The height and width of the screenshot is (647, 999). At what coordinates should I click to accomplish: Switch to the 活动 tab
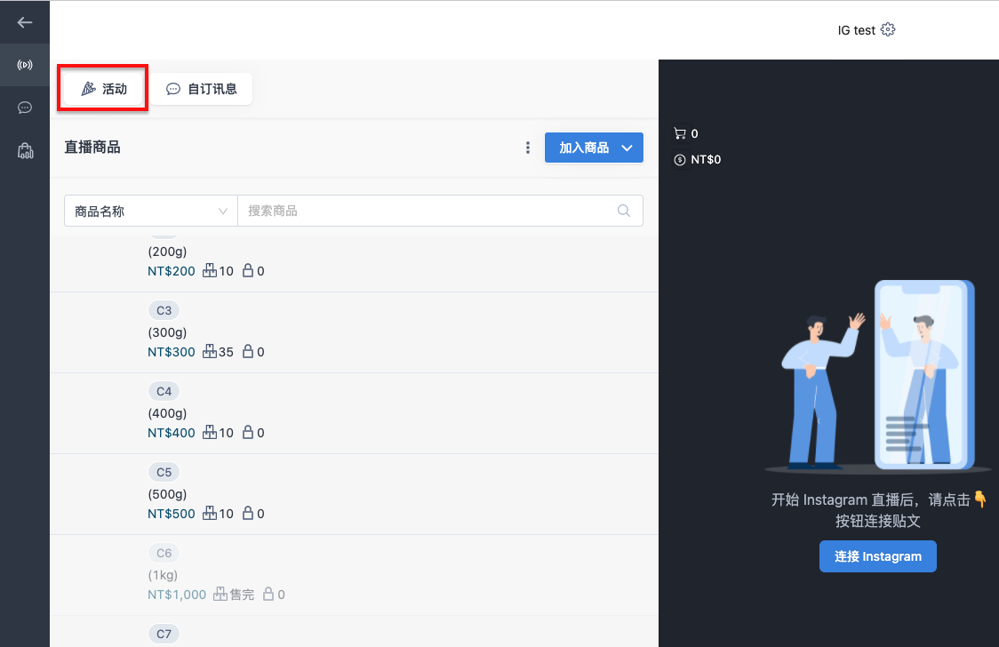[103, 89]
